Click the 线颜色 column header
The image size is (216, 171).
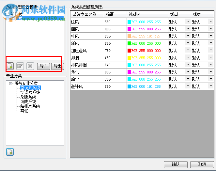pyautogui.click(x=147, y=14)
